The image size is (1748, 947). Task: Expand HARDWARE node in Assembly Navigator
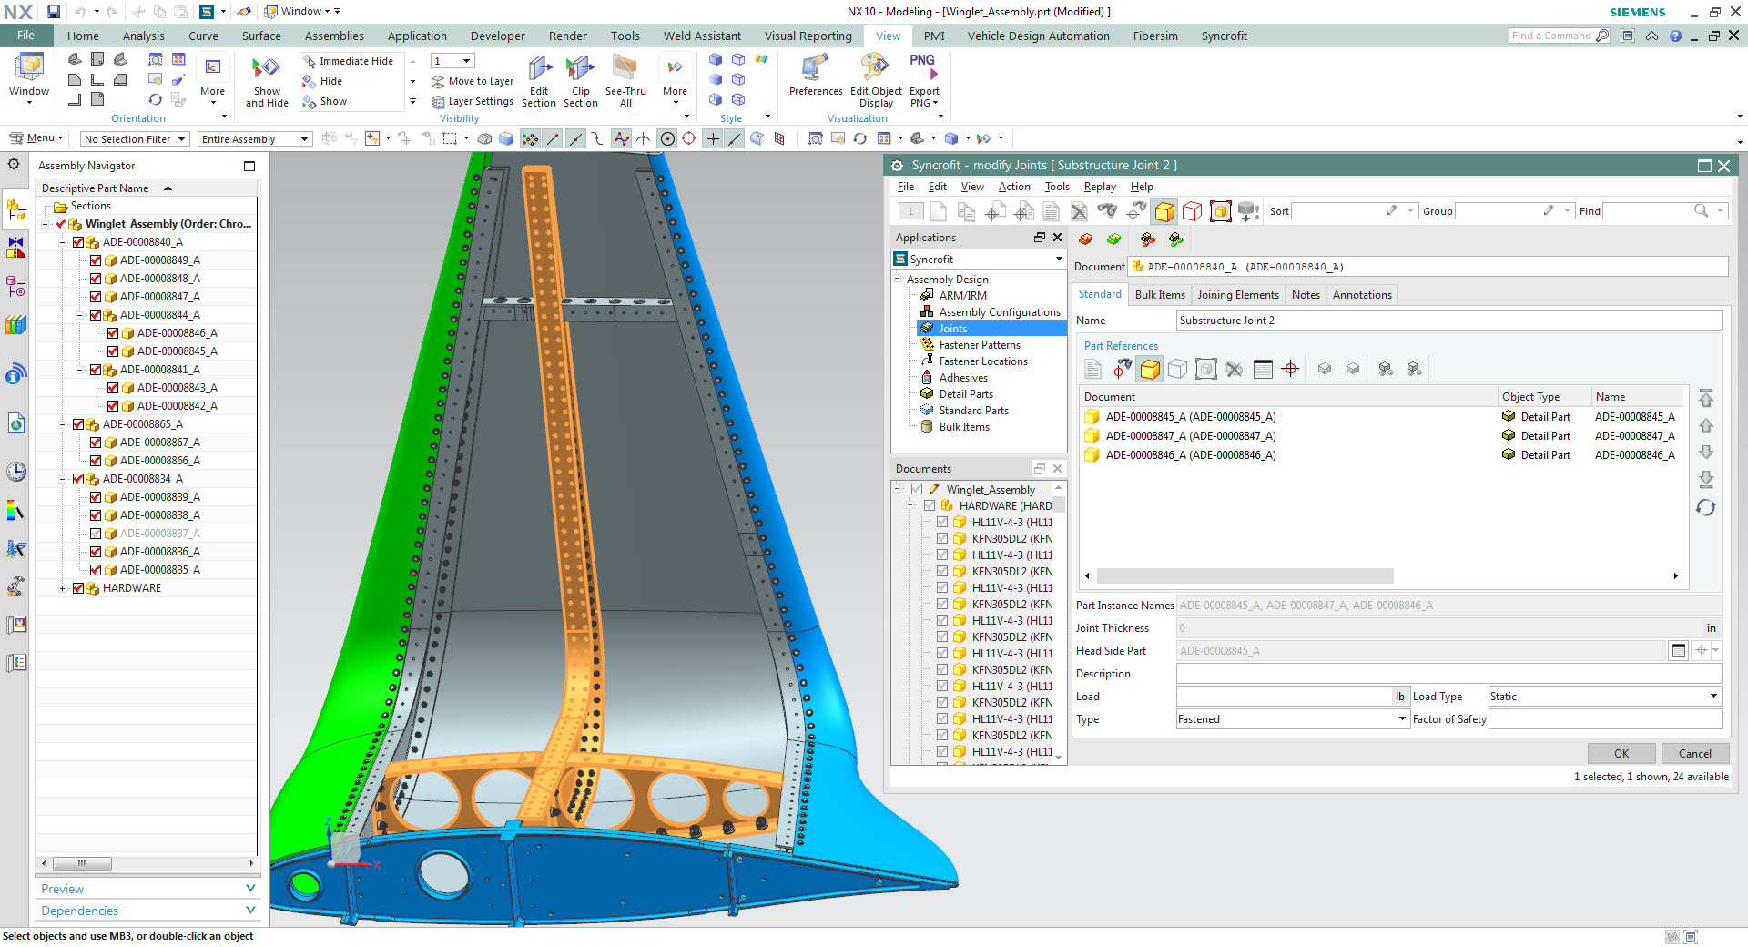[62, 588]
